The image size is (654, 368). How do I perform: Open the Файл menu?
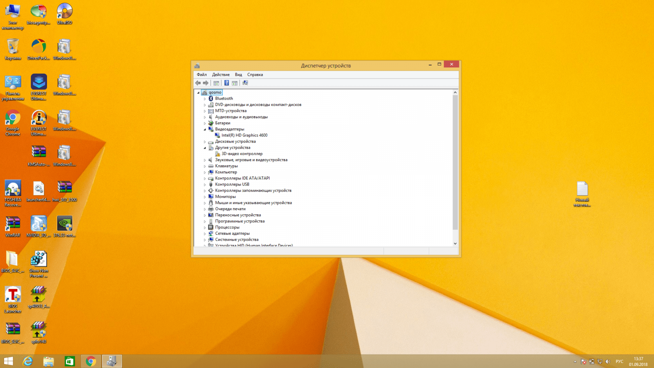tap(202, 75)
